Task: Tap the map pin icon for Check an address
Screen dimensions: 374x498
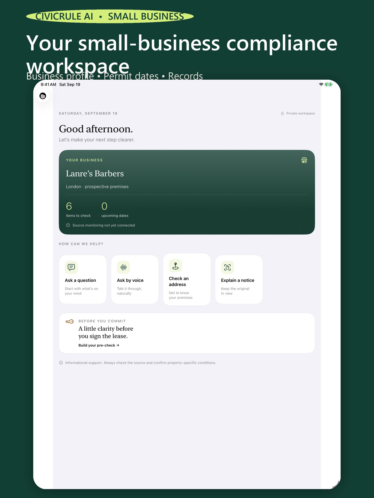Action: pos(175,266)
